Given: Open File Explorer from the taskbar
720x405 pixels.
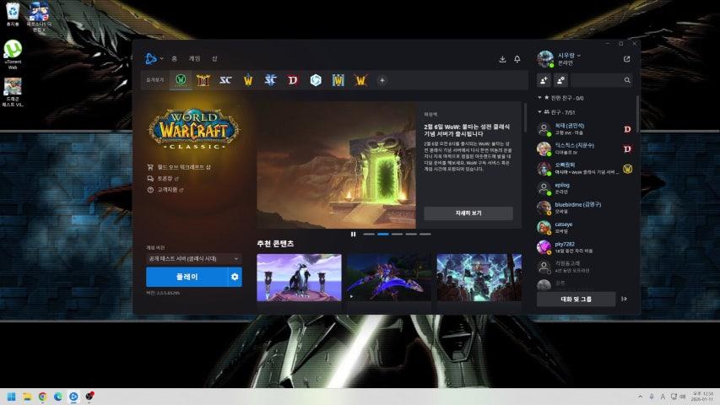Looking at the screenshot, I should (27, 397).
